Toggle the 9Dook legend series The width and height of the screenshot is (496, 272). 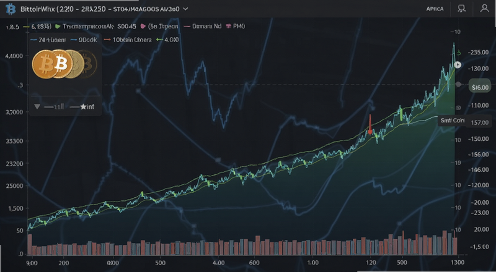tap(84, 40)
